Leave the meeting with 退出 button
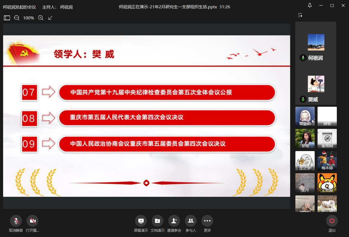The image size is (349, 237). pyautogui.click(x=332, y=221)
